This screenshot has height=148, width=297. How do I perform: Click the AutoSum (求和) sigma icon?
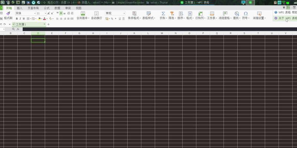[x=163, y=13]
